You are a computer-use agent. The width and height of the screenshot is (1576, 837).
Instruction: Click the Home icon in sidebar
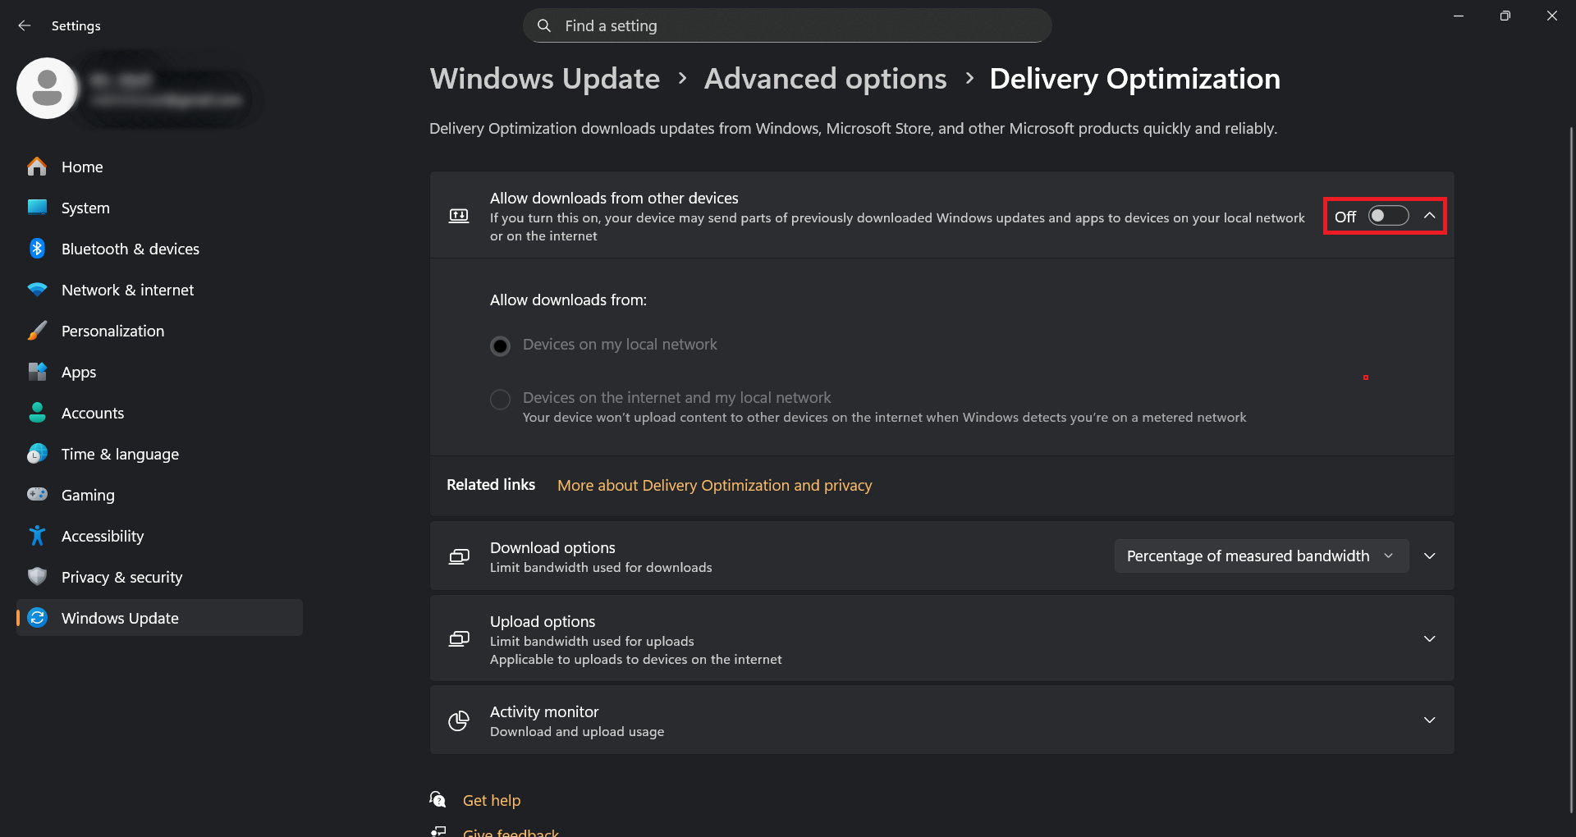pos(37,167)
